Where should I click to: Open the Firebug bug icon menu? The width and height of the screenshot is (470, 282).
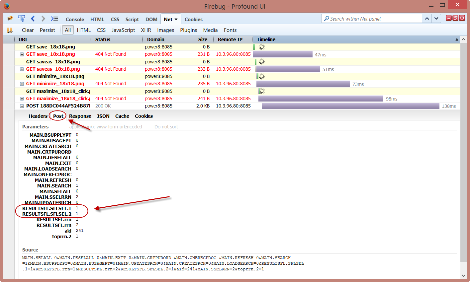coord(10,19)
